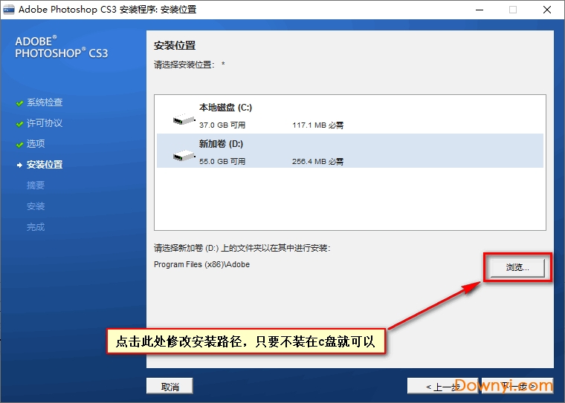The width and height of the screenshot is (565, 403).
Task: Click the Cancel (取消) button
Action: click(169, 387)
